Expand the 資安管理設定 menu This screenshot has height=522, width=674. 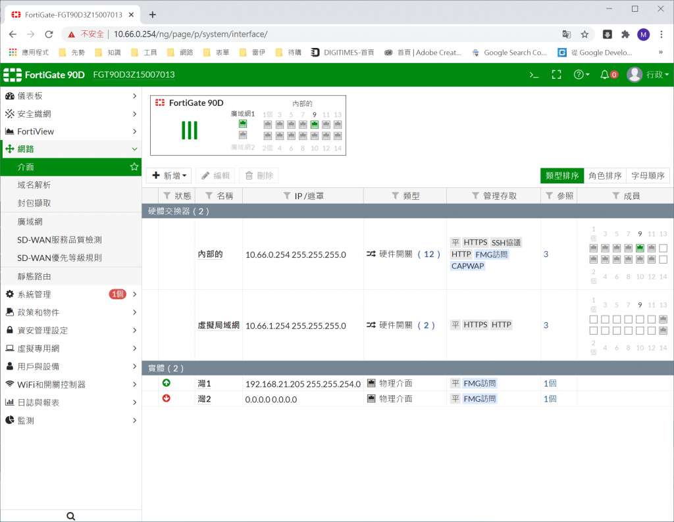(70, 330)
